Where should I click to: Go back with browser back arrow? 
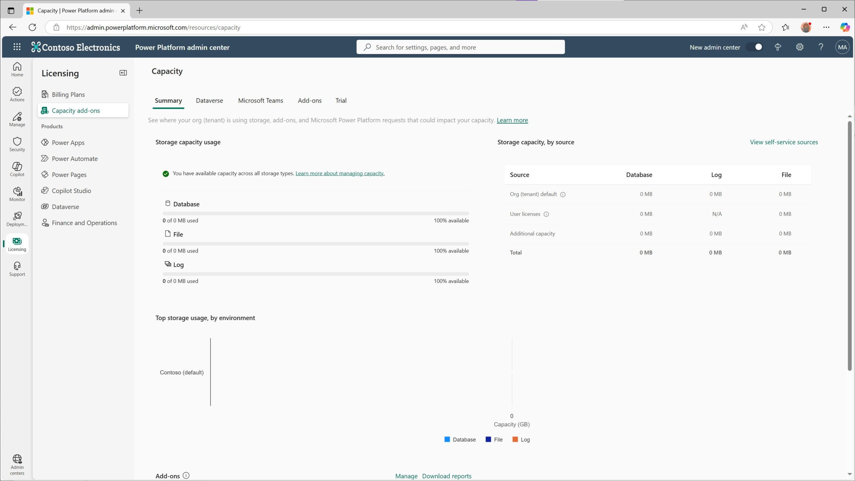13,27
